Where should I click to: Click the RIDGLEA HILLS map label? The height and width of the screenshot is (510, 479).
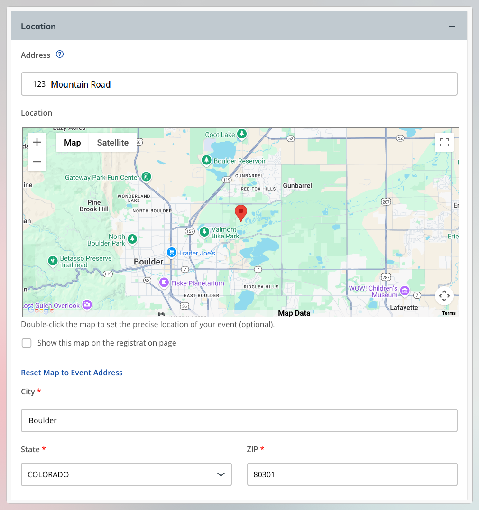coord(261,287)
